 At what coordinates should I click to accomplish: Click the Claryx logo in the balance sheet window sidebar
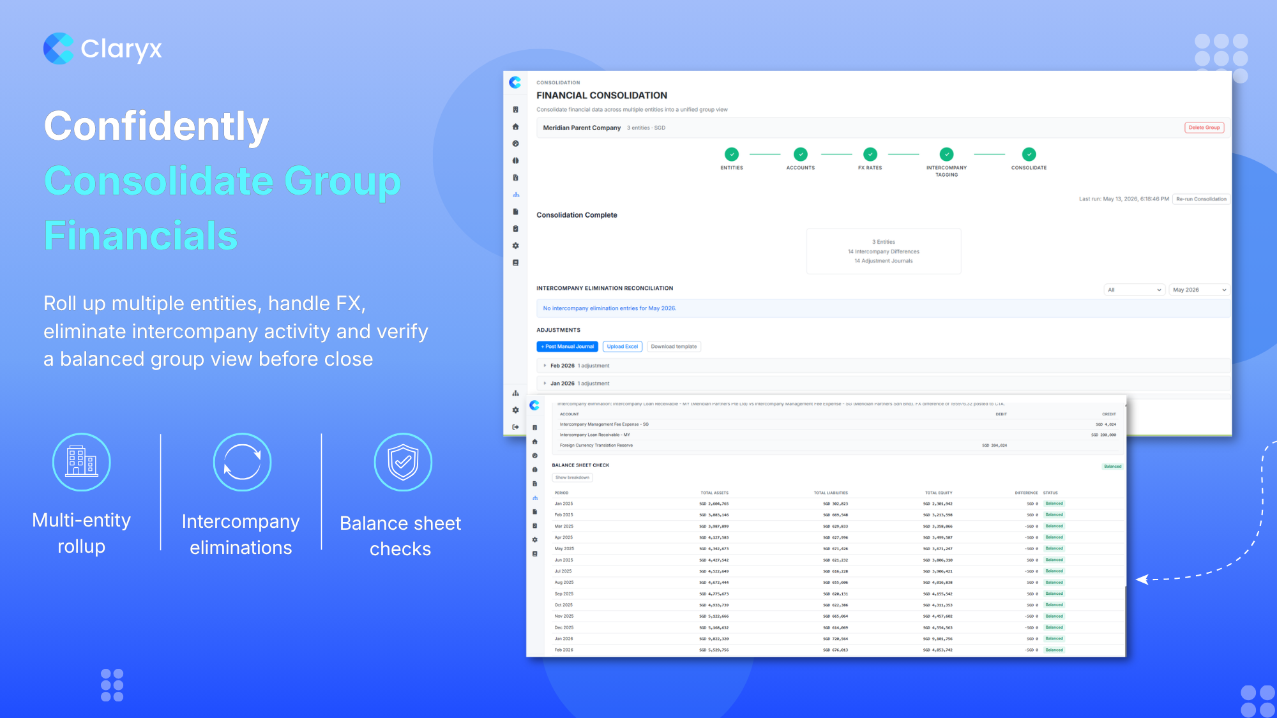click(x=534, y=405)
